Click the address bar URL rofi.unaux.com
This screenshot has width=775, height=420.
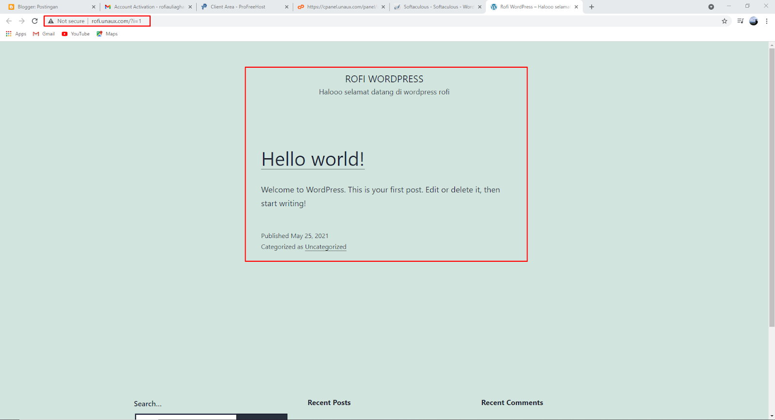[116, 21]
